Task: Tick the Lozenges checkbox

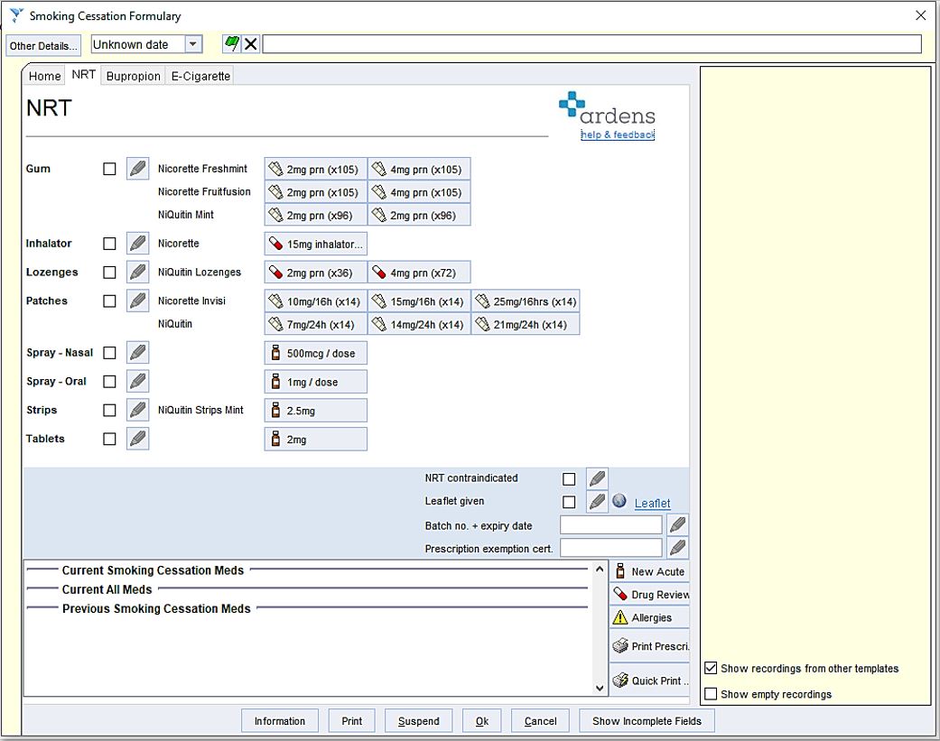Action: [x=109, y=273]
